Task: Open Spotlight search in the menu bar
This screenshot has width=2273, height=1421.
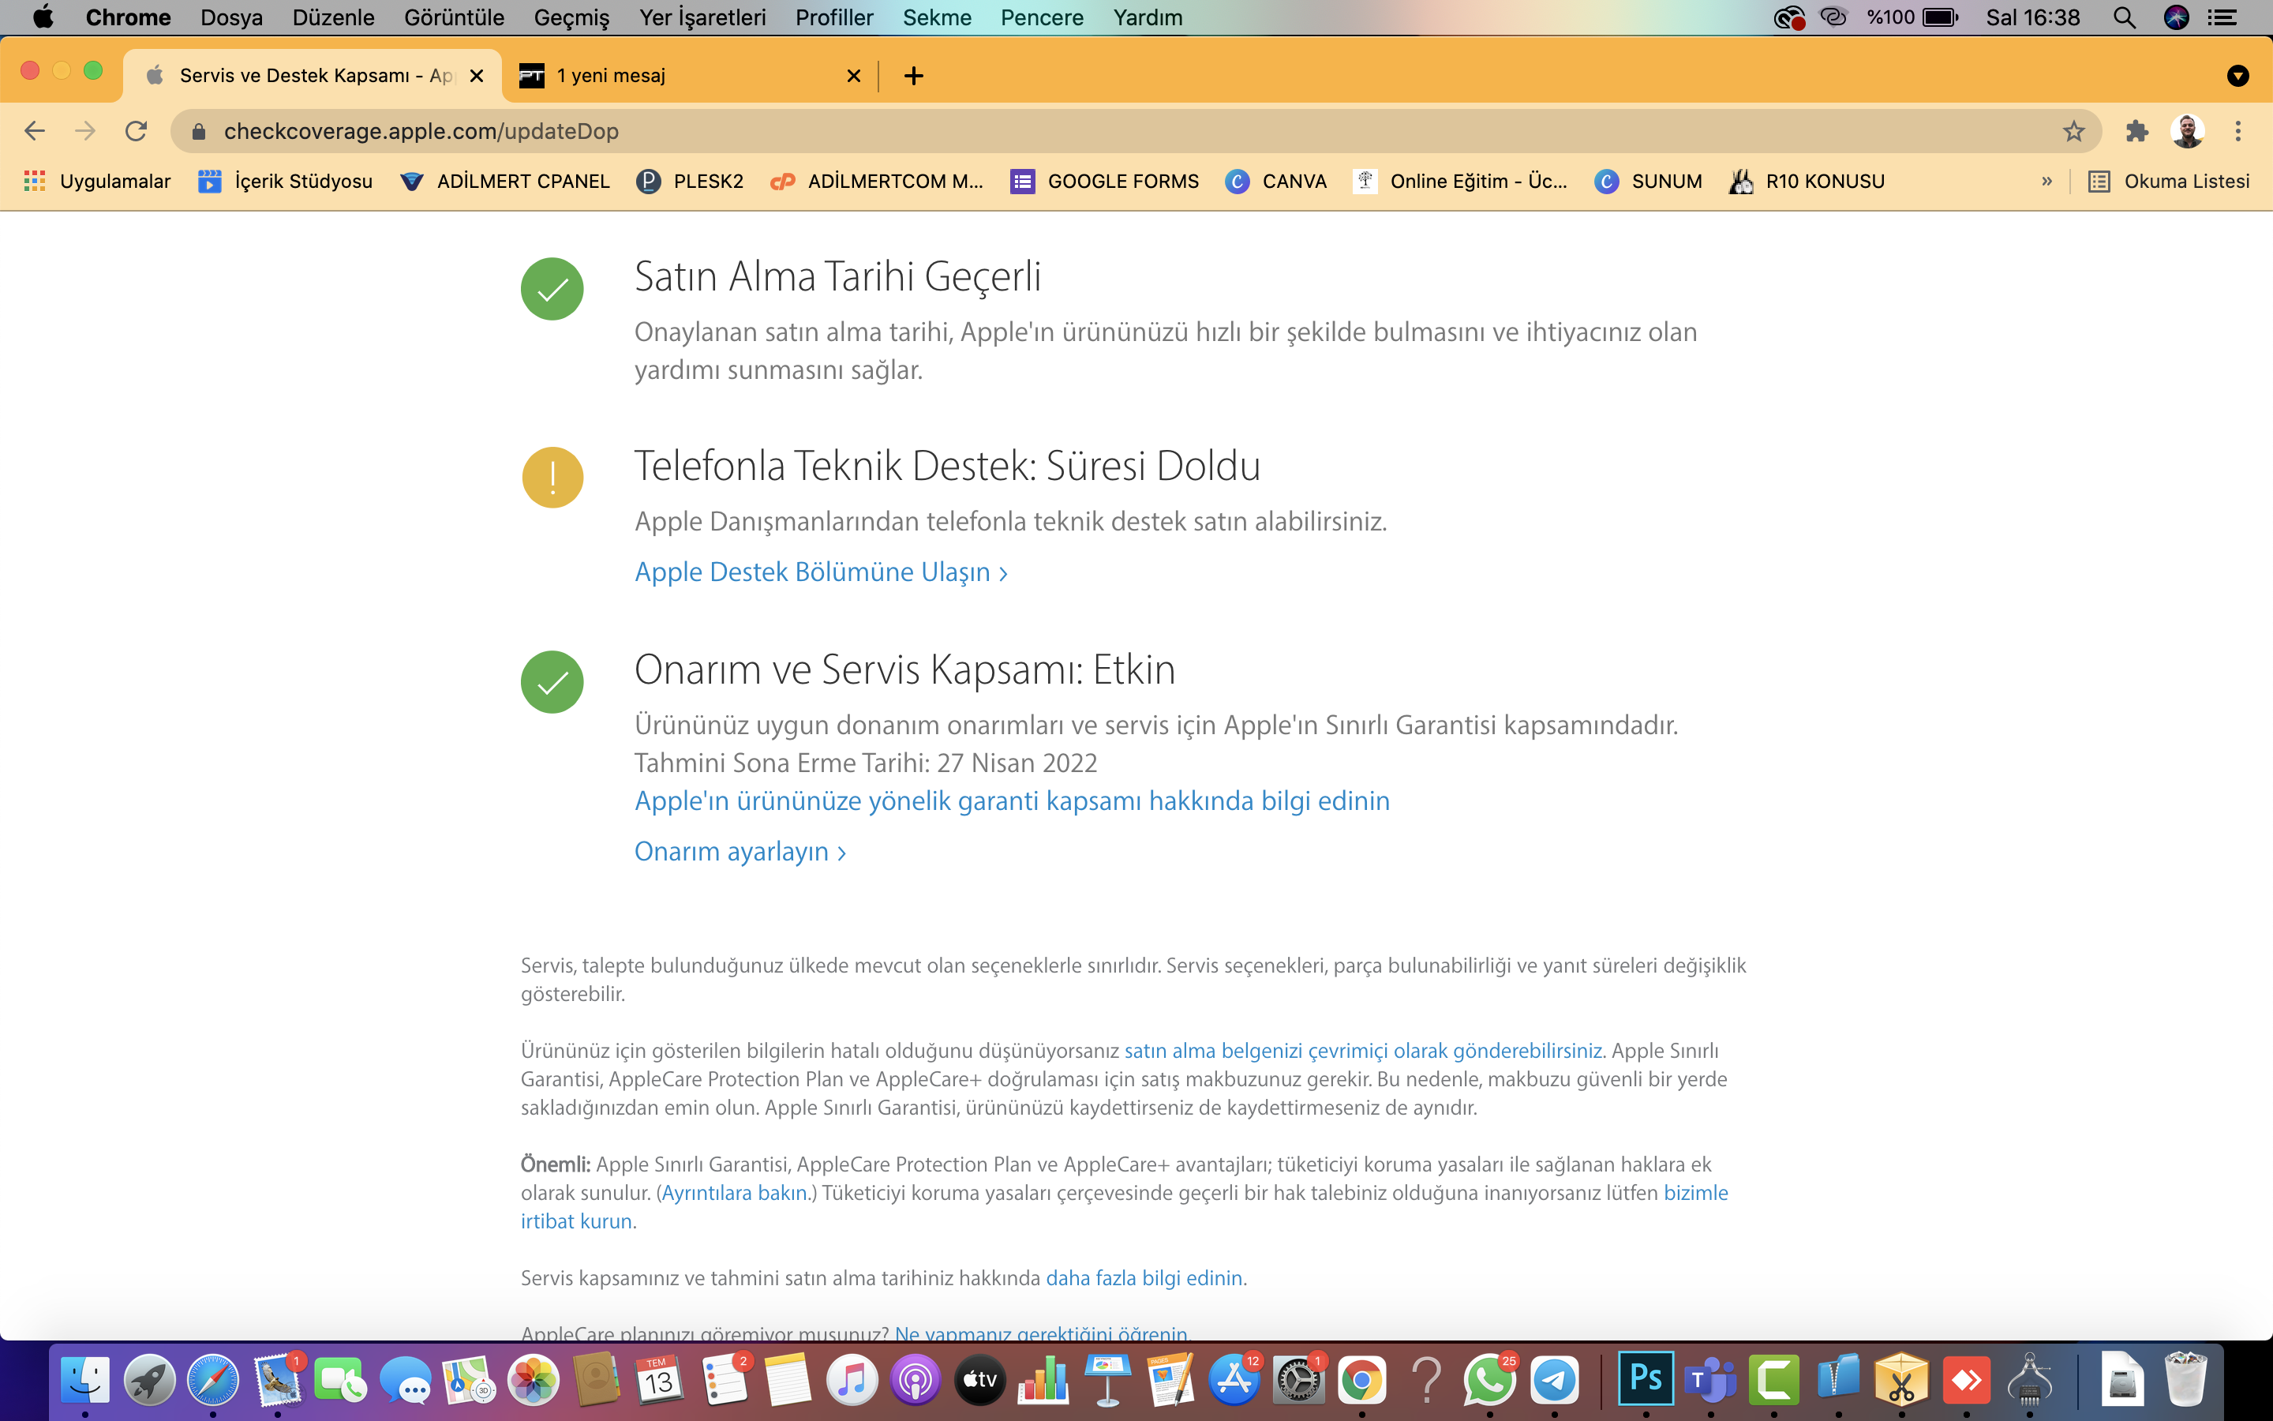Action: point(2125,18)
